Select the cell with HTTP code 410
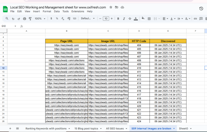This screenshot has height=132, width=207. pos(139,68)
